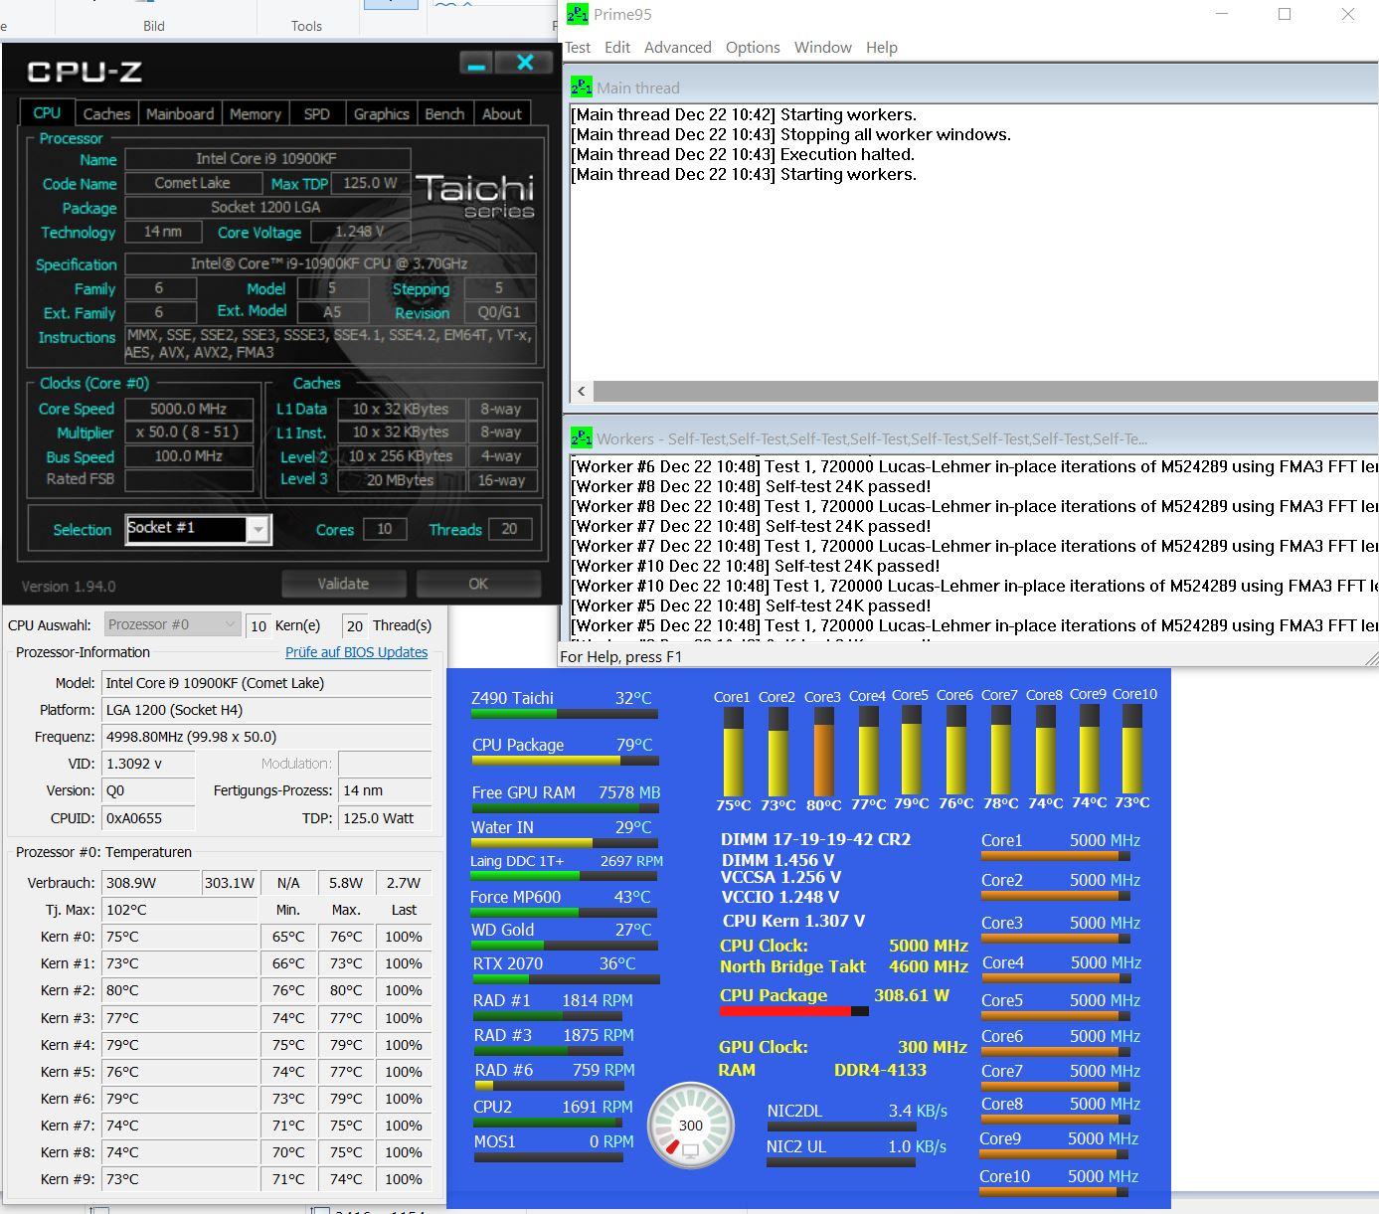This screenshot has width=1379, height=1214.
Task: Click the 'DIMM 17-19-19-42 CR2' text
Action: click(x=815, y=839)
